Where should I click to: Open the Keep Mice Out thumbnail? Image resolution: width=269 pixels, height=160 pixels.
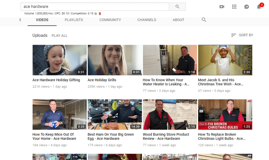[60, 114]
